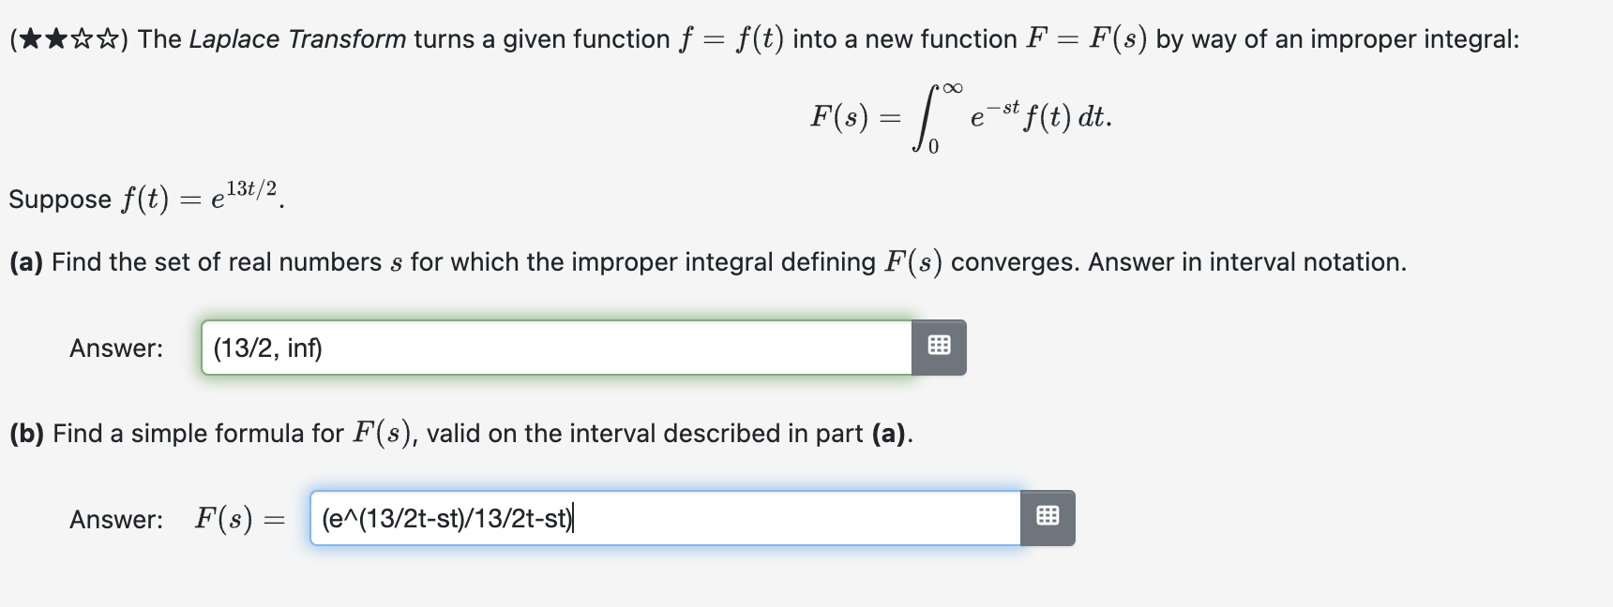
Task: Select the Answer label text for part (a)
Action: pos(115,348)
